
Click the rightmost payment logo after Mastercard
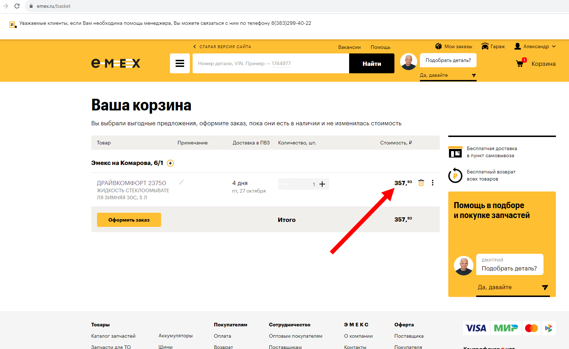click(x=548, y=328)
